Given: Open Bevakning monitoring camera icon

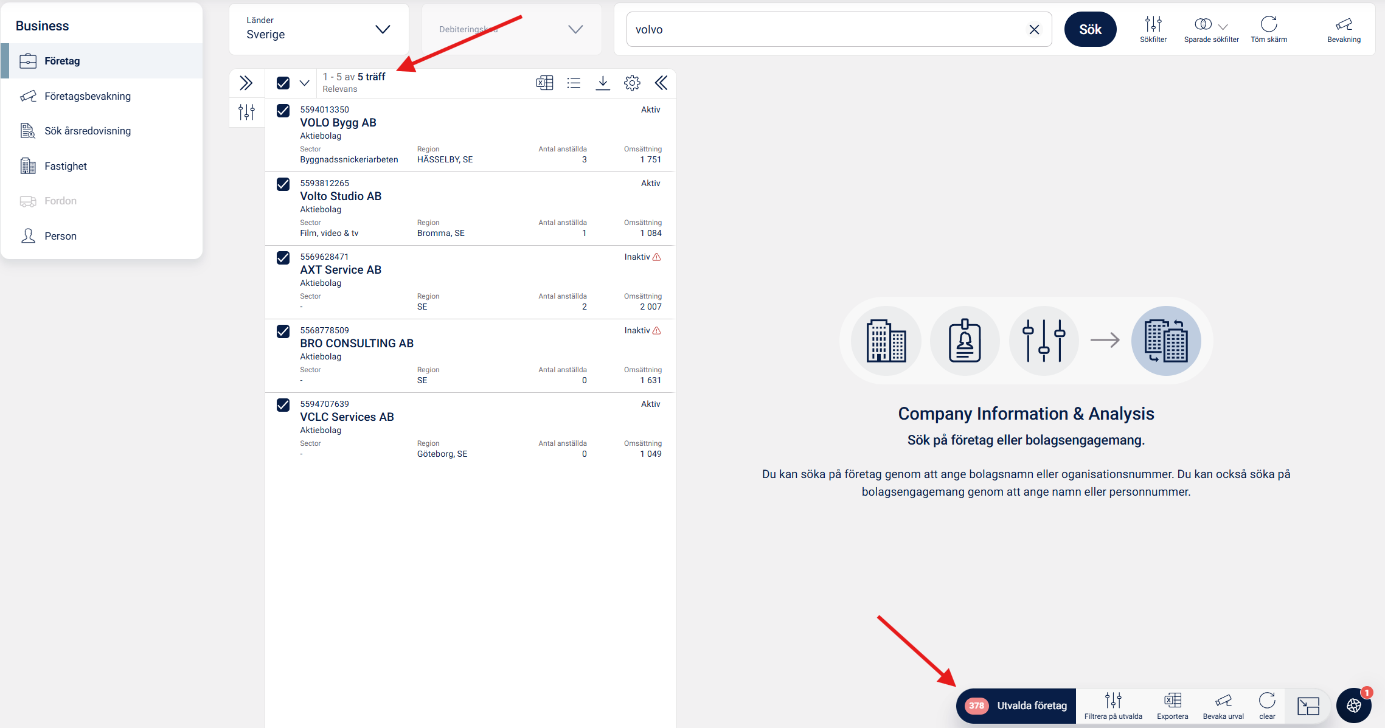Looking at the screenshot, I should [1344, 24].
